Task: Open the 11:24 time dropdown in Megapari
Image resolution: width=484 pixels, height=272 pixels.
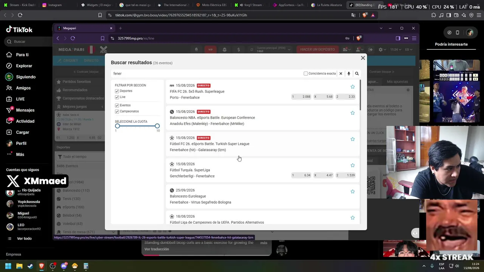Action: click(395, 49)
